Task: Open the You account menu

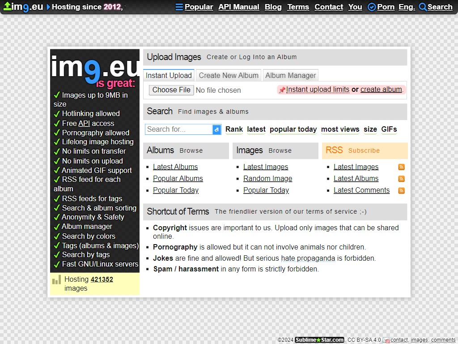Action: coord(355,7)
